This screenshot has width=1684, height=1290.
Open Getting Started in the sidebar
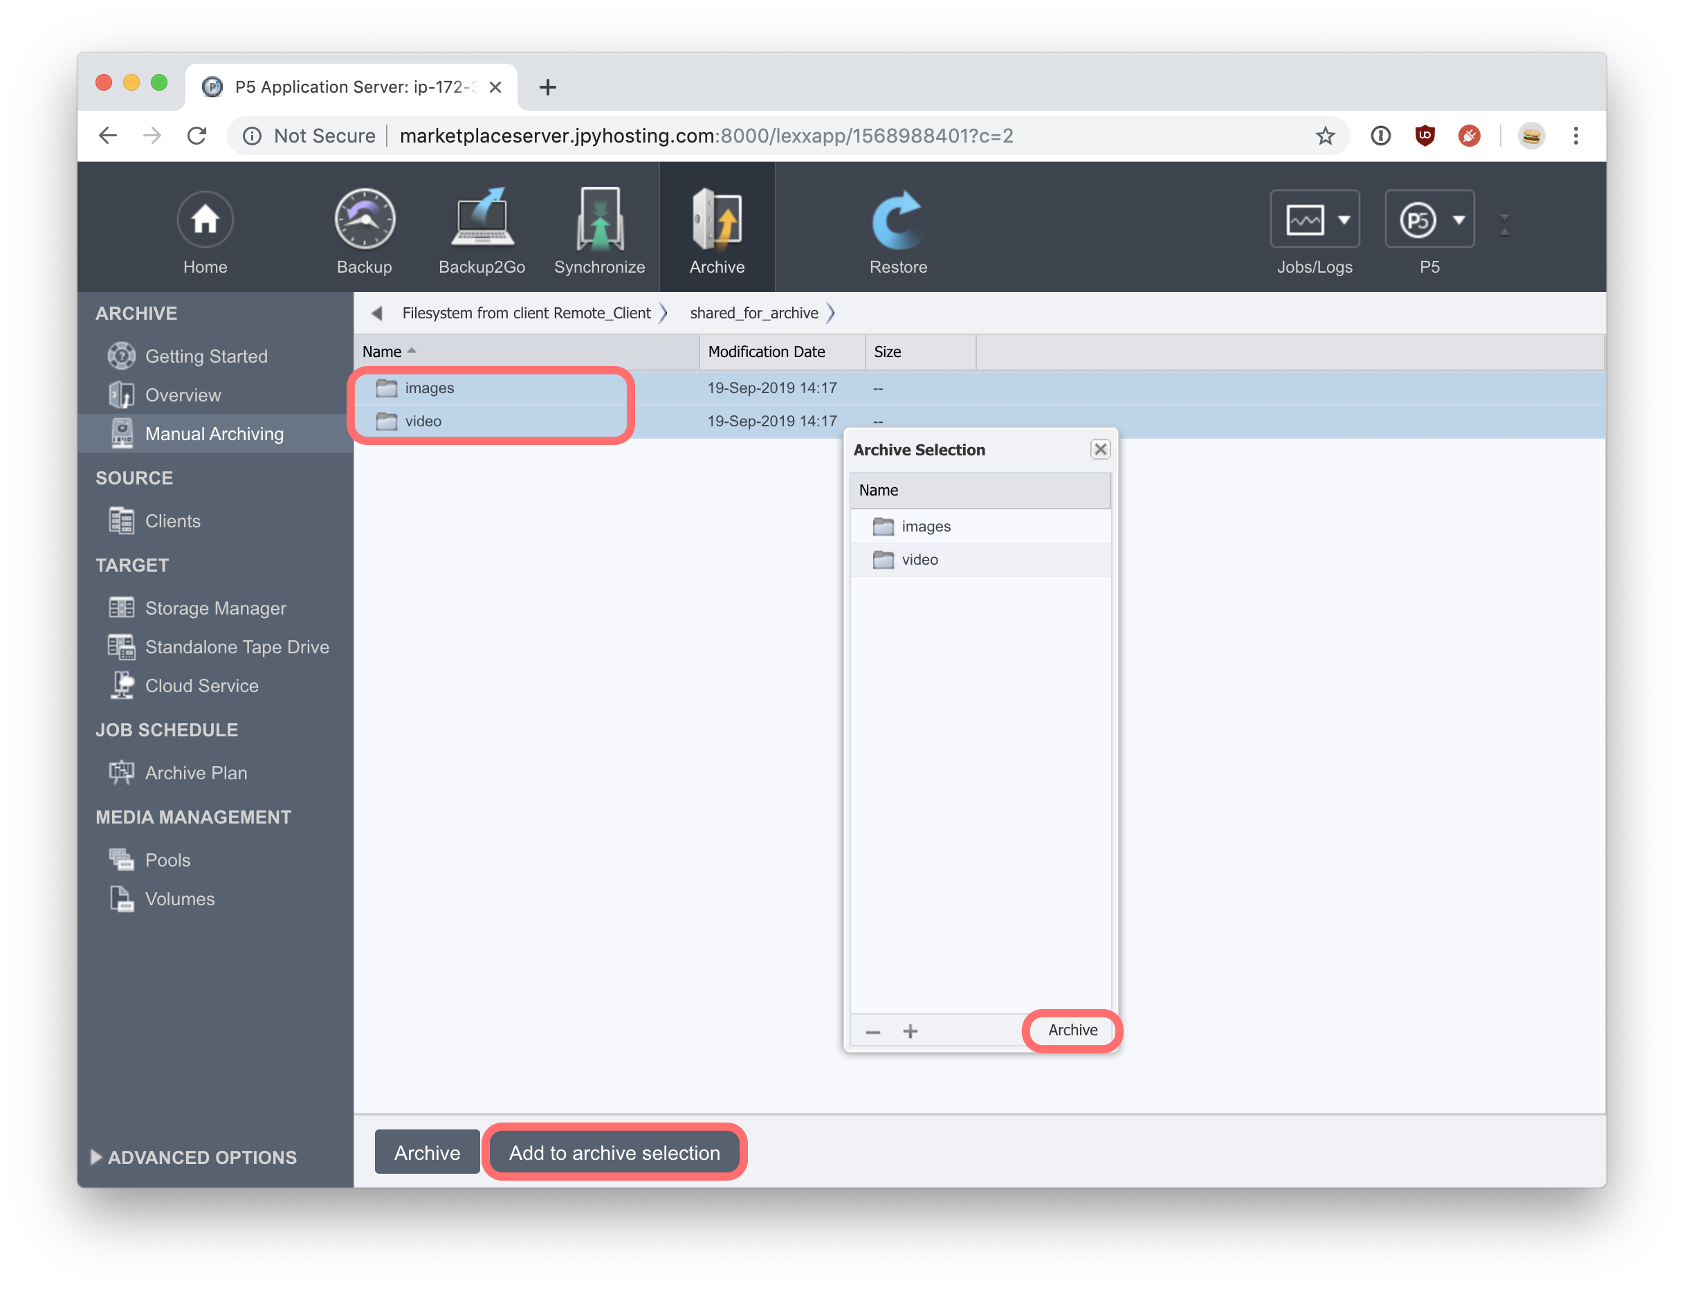point(206,356)
